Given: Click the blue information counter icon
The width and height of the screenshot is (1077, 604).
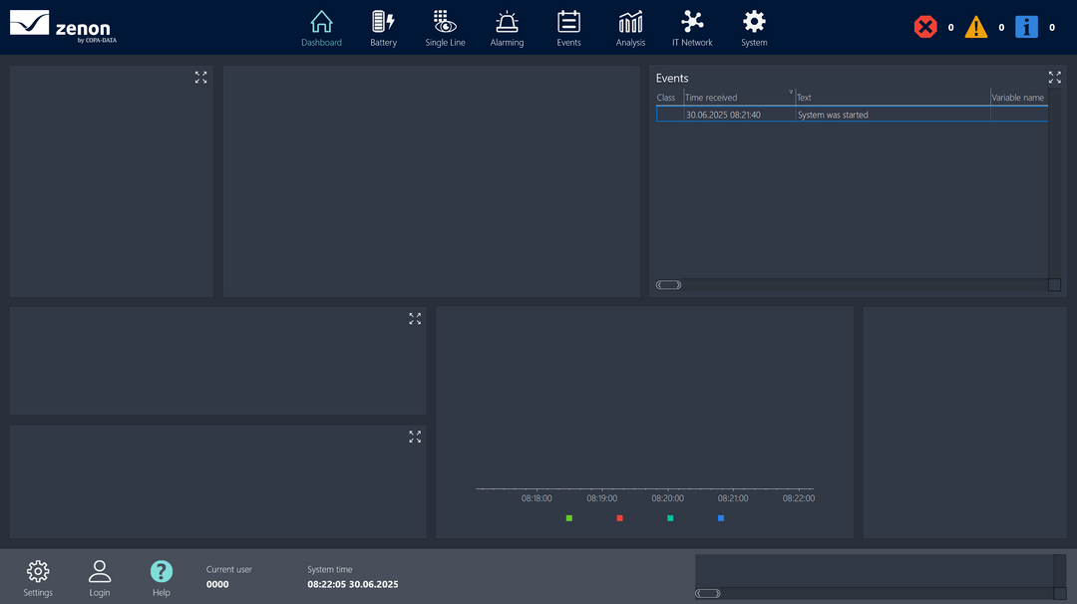Looking at the screenshot, I should point(1027,28).
